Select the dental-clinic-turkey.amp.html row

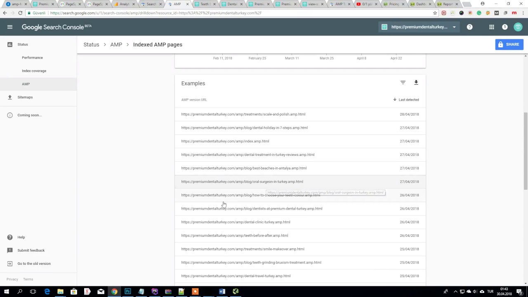point(300,222)
